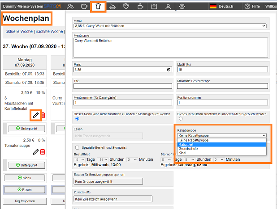Open Bestellfrist Minuten dropdown
The height and width of the screenshot is (209, 277).
pos(132,159)
